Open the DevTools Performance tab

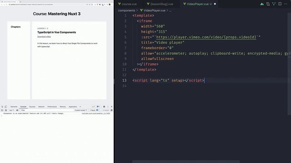52,107
